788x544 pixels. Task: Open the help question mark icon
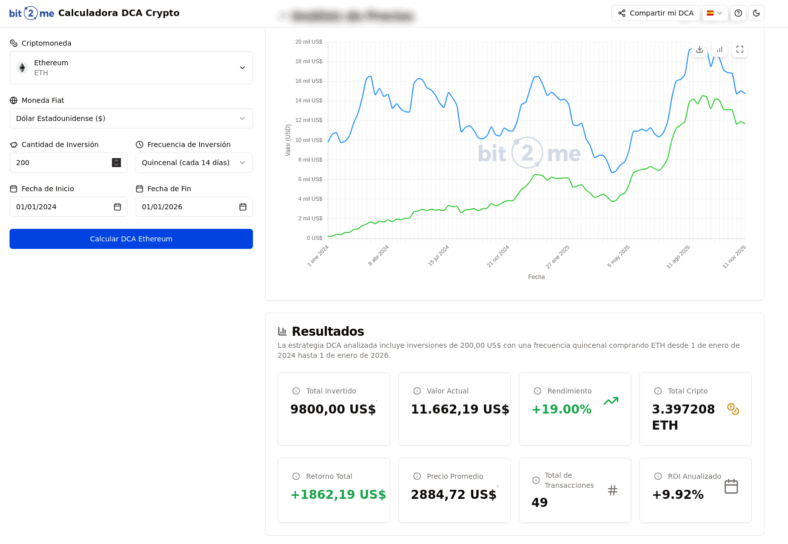[738, 13]
